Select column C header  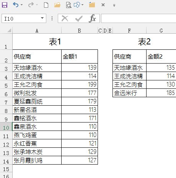100,31
